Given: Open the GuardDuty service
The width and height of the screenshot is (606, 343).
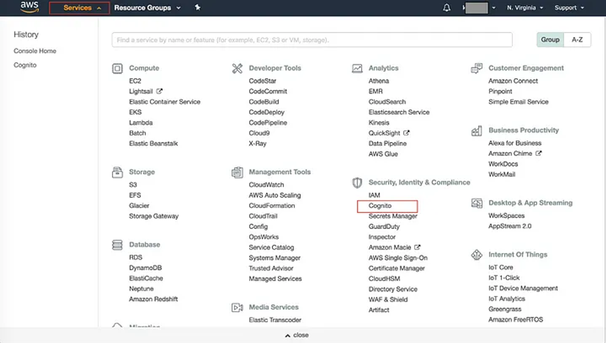Looking at the screenshot, I should (x=384, y=226).
